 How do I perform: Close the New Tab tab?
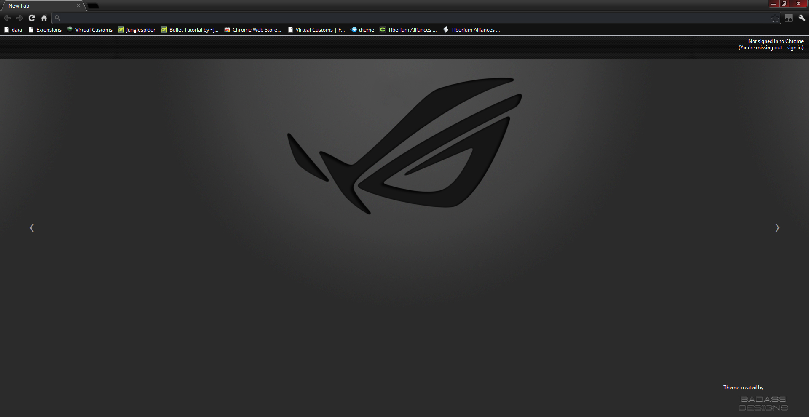78,6
